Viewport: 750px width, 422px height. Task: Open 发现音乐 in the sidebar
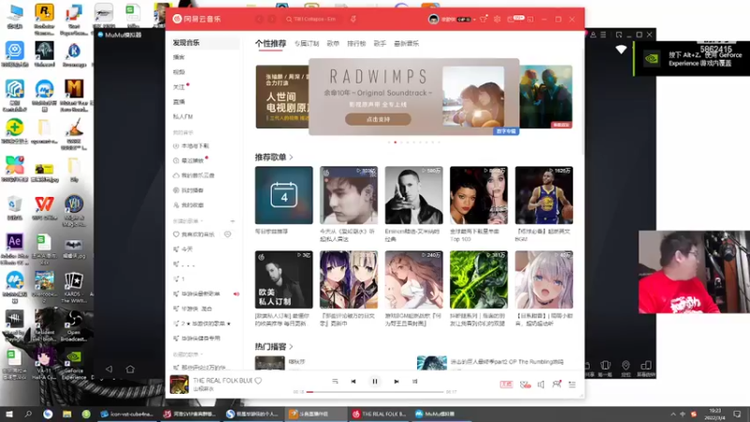click(x=204, y=42)
